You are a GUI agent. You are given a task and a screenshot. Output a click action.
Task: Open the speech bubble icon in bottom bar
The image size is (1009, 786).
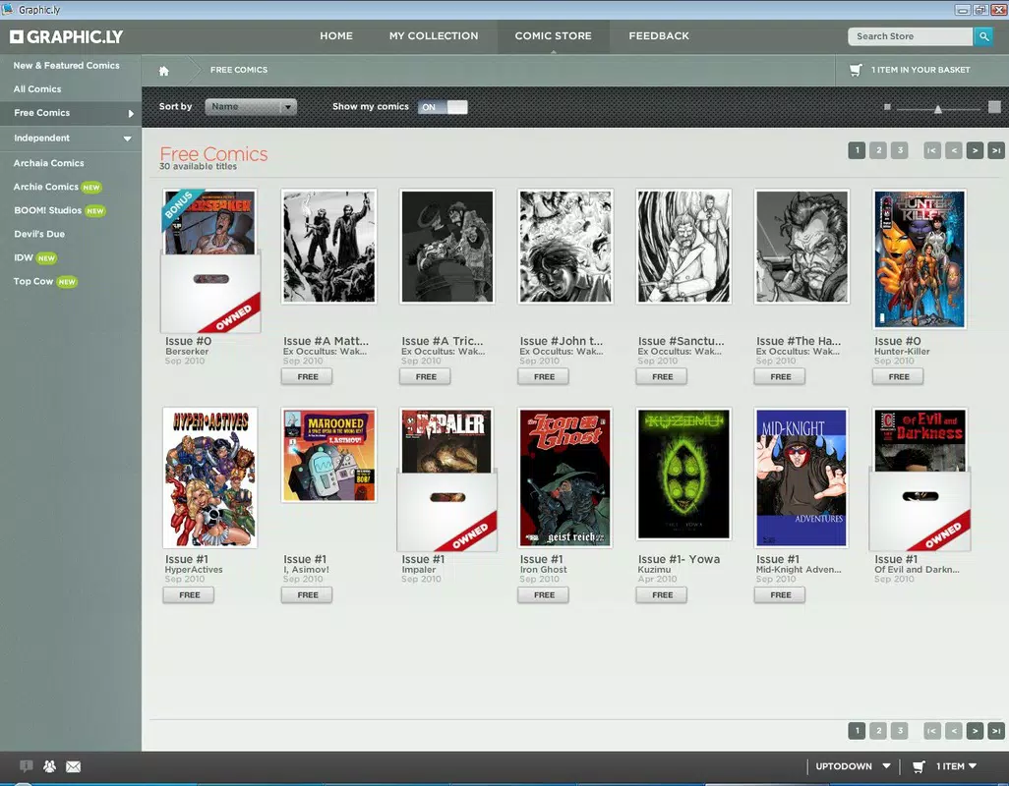coord(27,766)
